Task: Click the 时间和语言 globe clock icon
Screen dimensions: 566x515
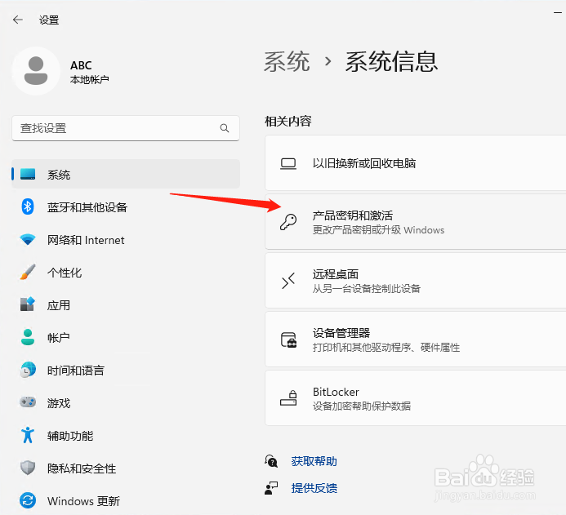Action: tap(28, 370)
